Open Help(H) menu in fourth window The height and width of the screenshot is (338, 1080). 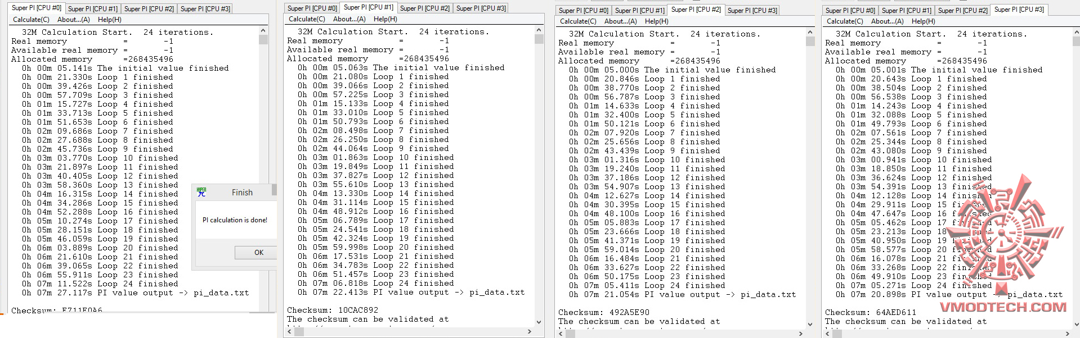pos(924,21)
